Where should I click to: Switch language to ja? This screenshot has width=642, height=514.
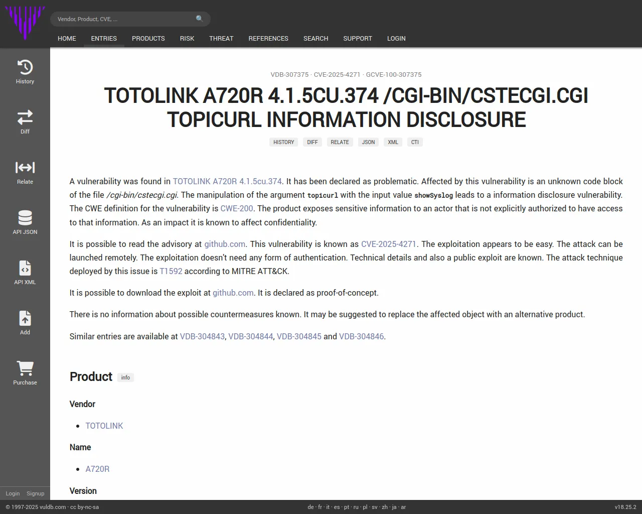394,507
